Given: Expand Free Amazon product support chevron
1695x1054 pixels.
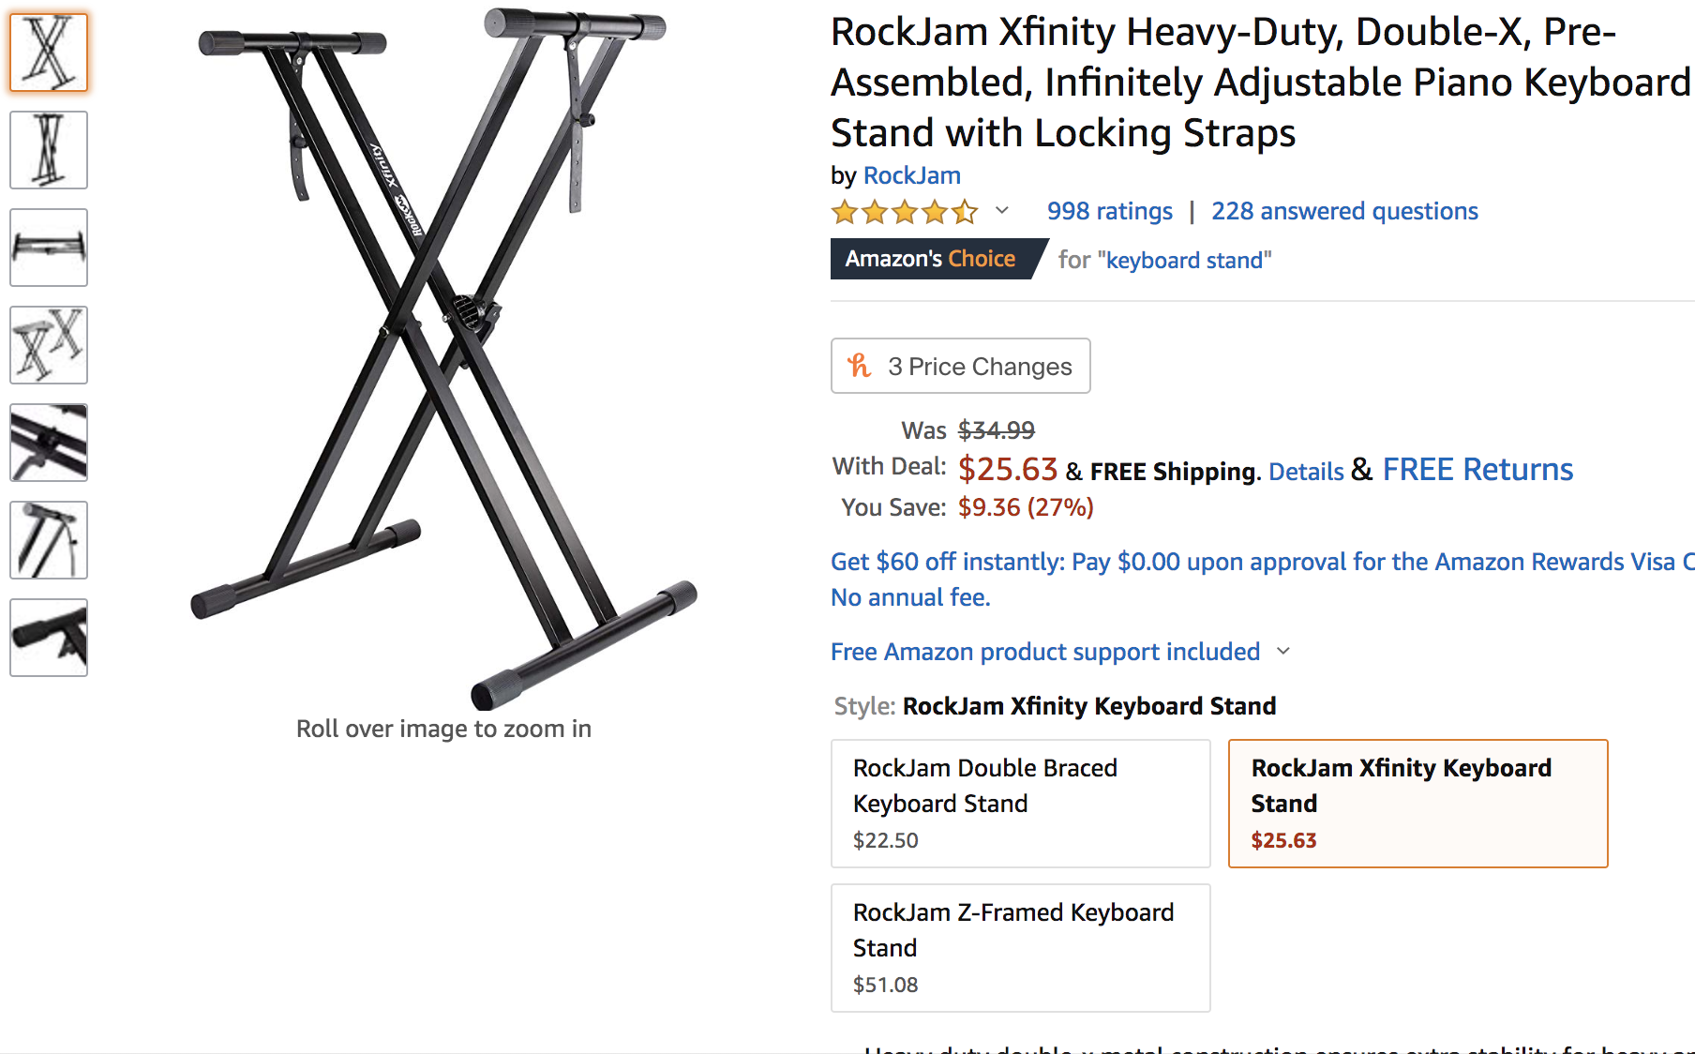Looking at the screenshot, I should point(1283,651).
